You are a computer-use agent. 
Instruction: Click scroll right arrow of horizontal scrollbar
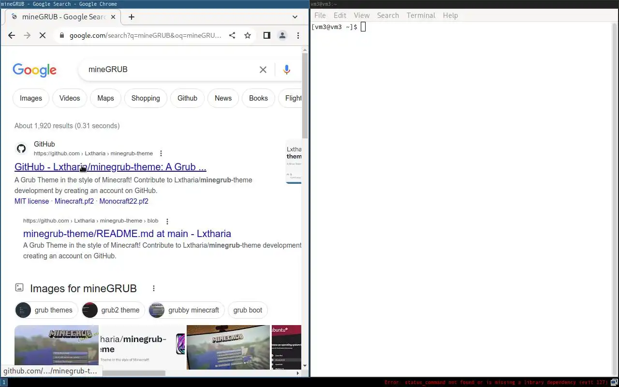coord(298,373)
